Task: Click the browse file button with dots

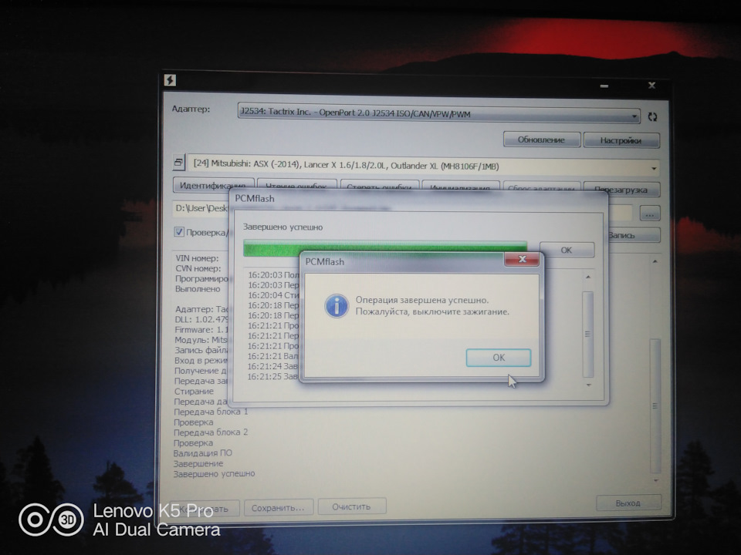Action: coord(650,214)
